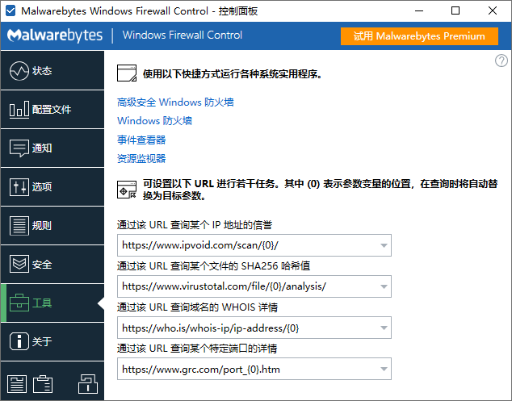Click the help question mark icon
Image resolution: width=512 pixels, height=401 pixels.
(x=502, y=61)
